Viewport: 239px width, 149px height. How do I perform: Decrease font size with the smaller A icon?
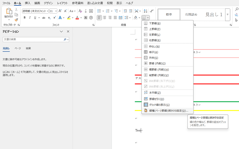tap(66, 11)
